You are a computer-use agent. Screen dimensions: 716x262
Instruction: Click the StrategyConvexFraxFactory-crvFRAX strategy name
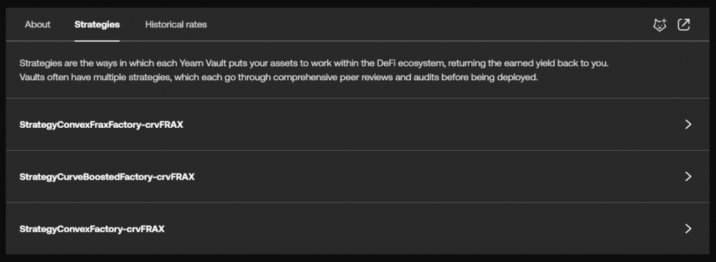tap(101, 124)
